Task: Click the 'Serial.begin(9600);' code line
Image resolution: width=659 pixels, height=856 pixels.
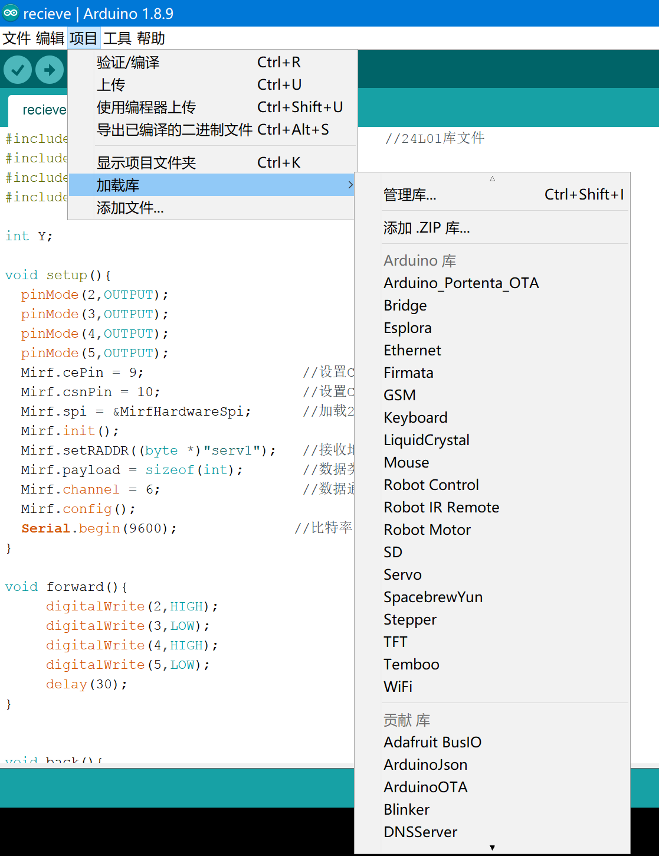Action: [99, 528]
